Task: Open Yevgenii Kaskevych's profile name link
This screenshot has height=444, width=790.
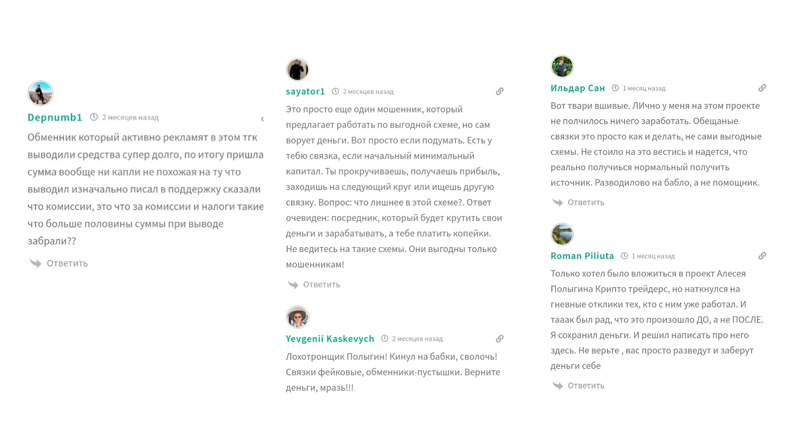Action: (330, 339)
